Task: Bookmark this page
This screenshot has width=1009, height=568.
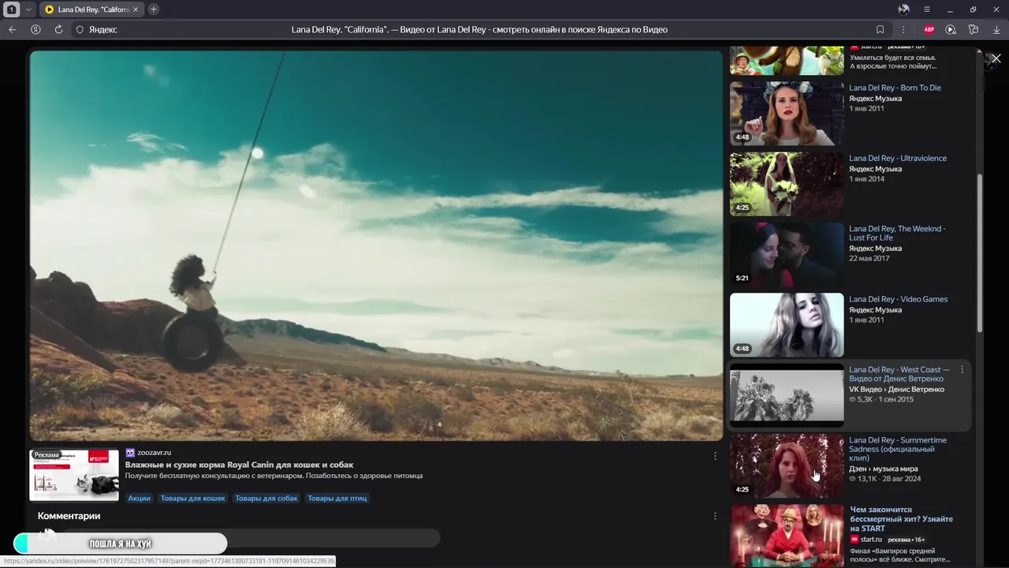Action: coord(880,29)
